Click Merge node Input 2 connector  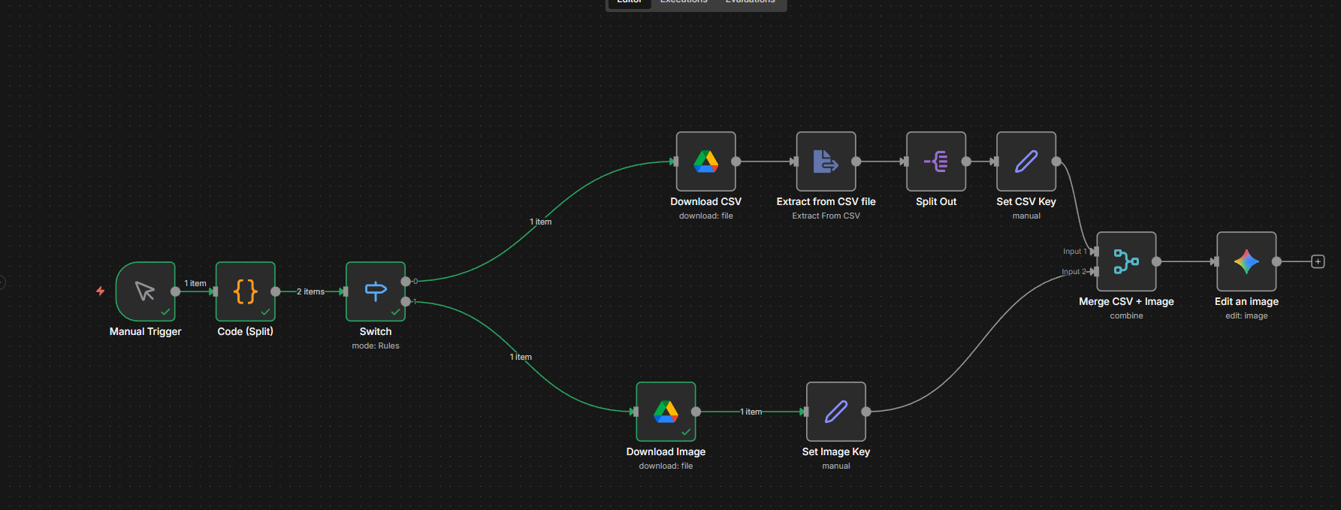coord(1095,271)
